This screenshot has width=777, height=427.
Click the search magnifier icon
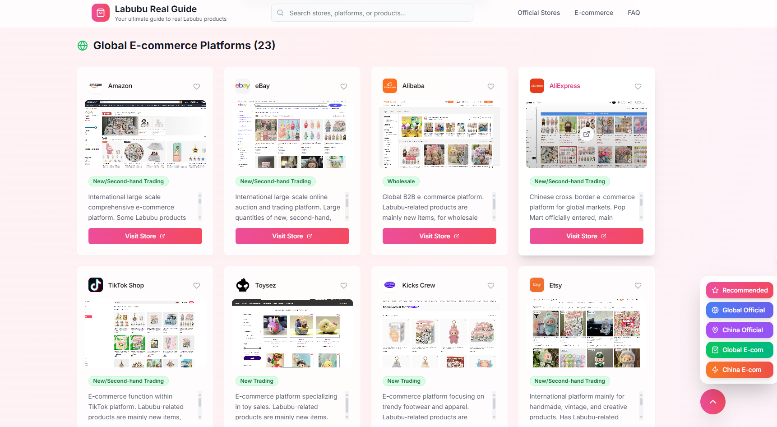280,13
